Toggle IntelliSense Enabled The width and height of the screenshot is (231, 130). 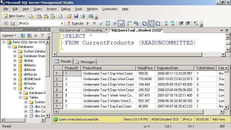click(121, 23)
